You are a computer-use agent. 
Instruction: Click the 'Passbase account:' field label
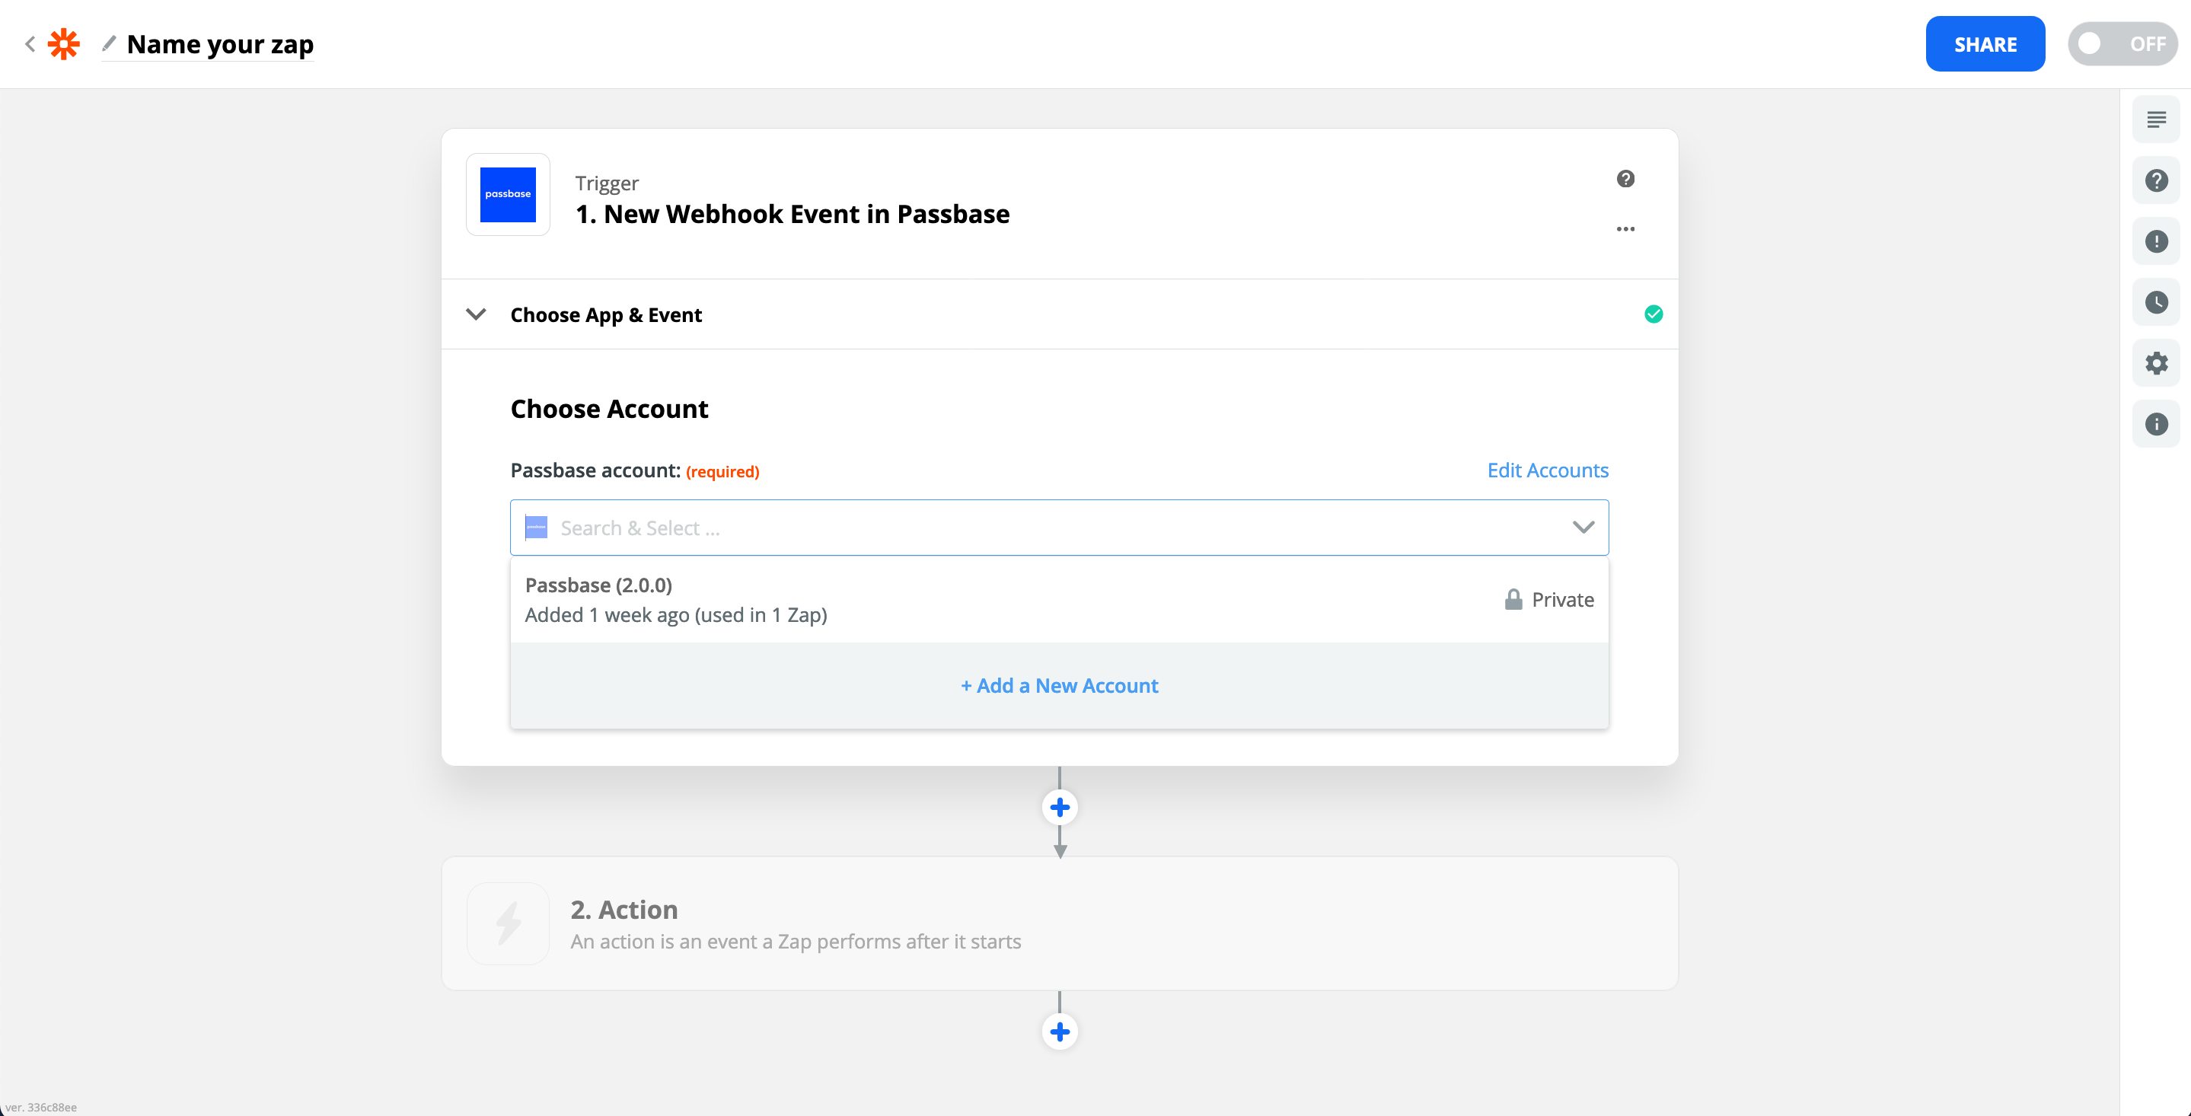point(595,470)
